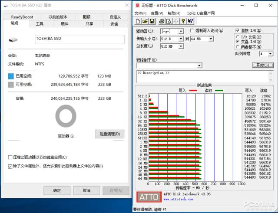
Task: Click the ATTO Disk Benchmark v3.05 text
Action: pyautogui.click(x=187, y=194)
